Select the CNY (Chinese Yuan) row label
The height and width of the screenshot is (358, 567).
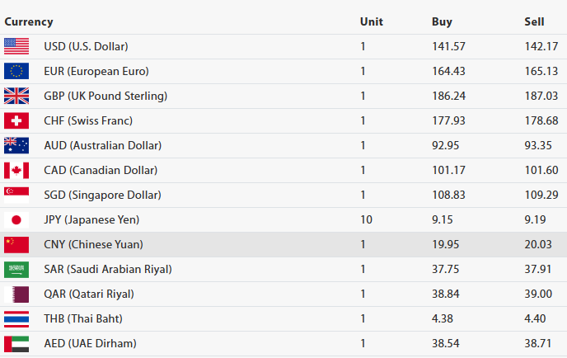click(93, 244)
